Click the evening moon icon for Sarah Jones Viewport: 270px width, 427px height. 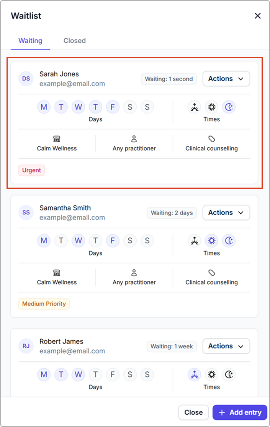[x=229, y=107]
